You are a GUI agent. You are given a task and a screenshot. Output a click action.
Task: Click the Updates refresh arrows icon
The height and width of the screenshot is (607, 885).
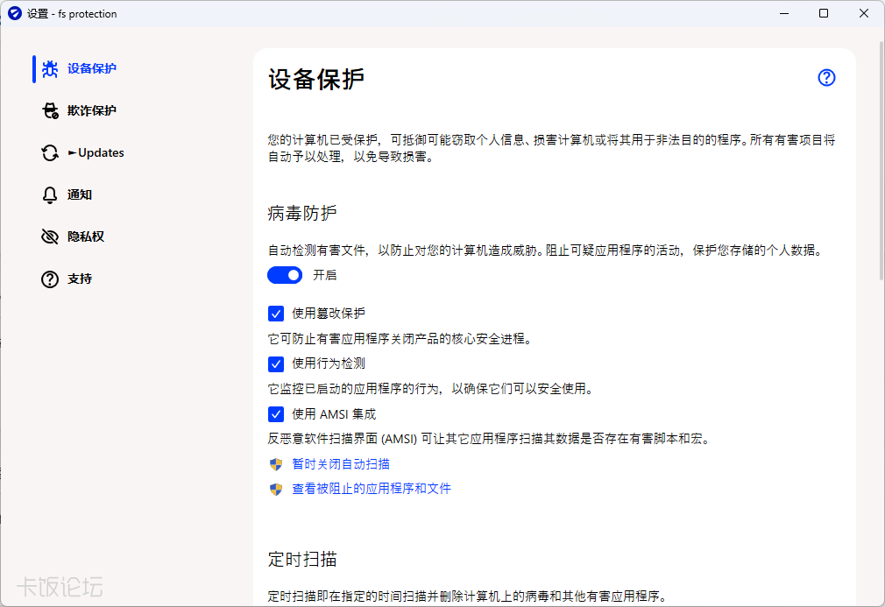click(50, 153)
